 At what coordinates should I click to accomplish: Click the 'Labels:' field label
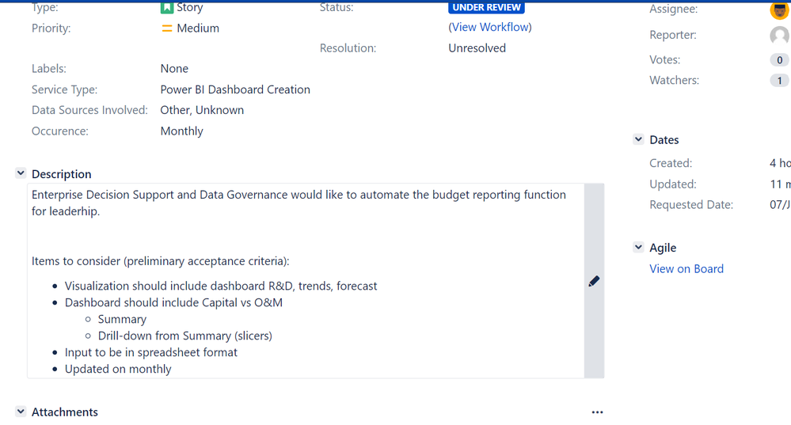[x=49, y=69]
